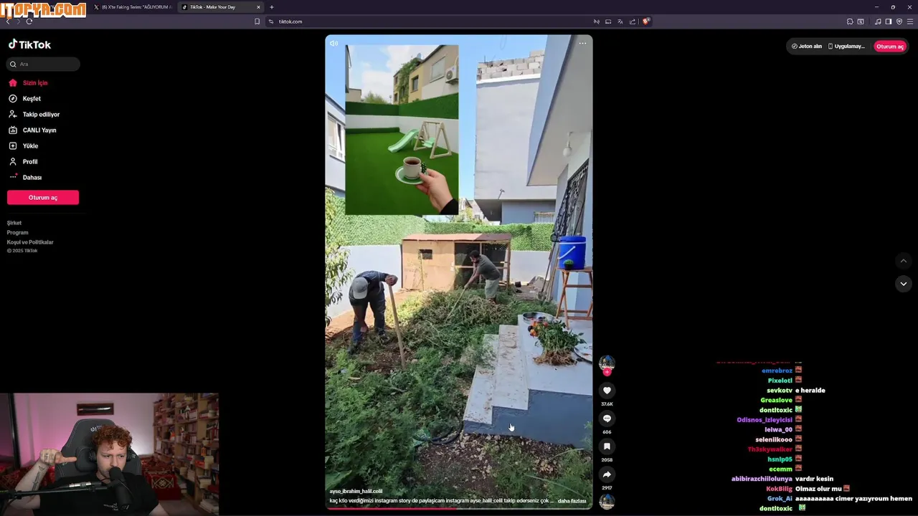Go forward with the browser forward arrow

(18, 21)
